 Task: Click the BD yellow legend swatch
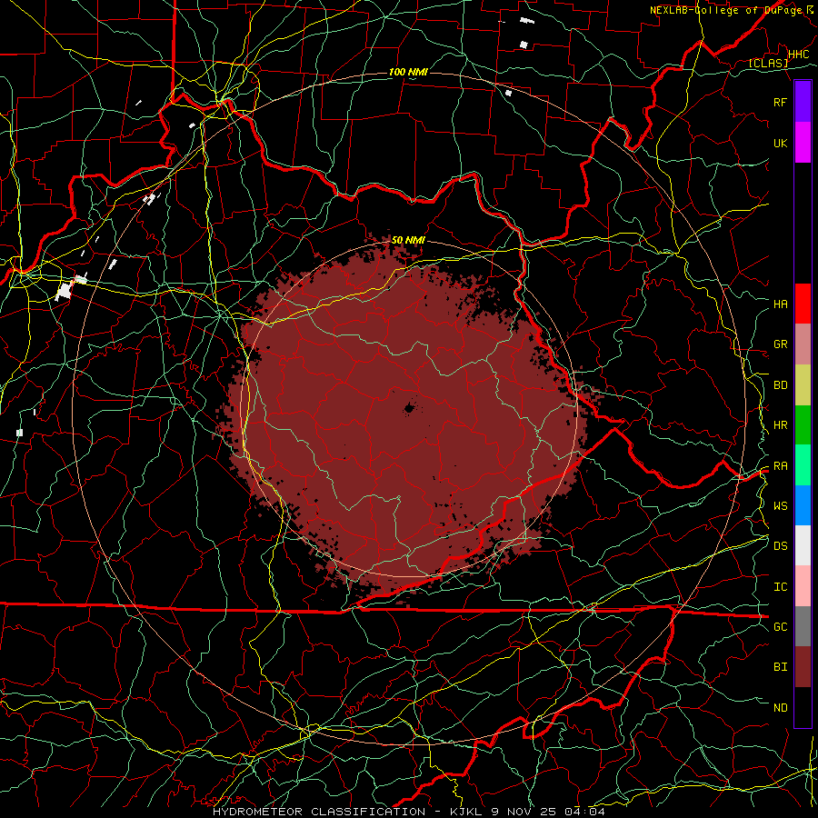803,384
